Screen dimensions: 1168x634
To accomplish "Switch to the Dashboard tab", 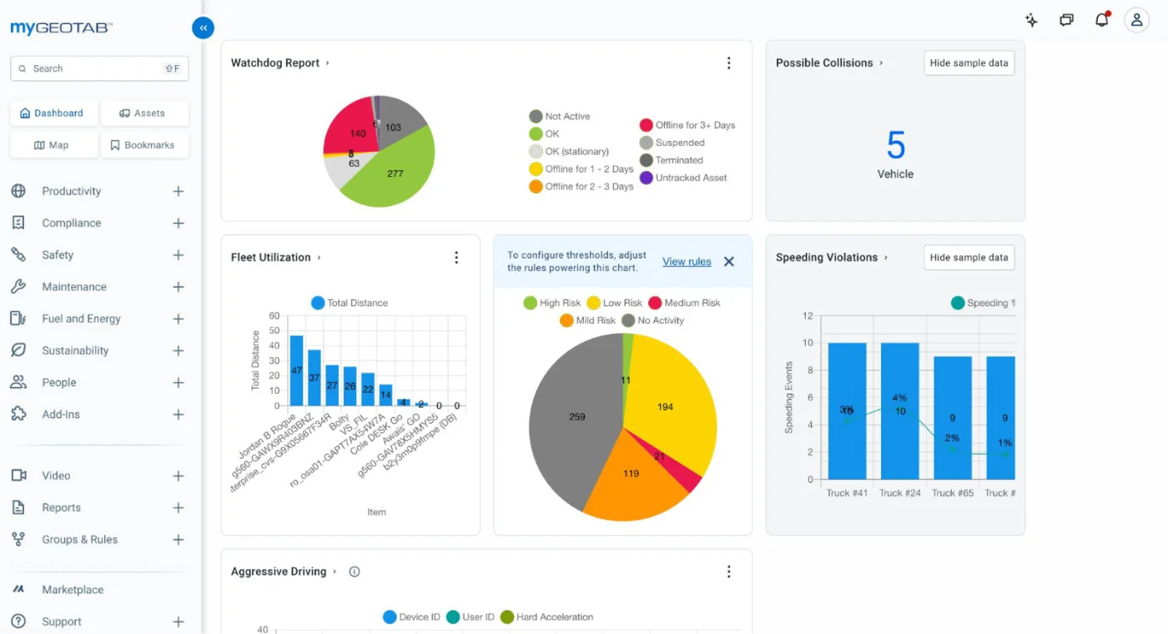I will click(53, 113).
